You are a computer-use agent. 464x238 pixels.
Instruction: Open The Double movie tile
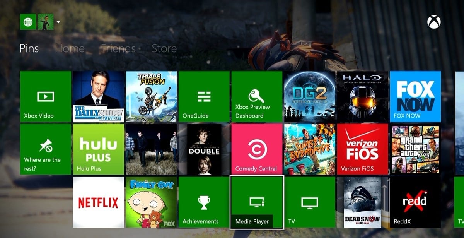pos(204,149)
